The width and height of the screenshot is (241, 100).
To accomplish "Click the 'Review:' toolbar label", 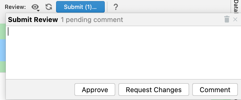I will (15, 7).
